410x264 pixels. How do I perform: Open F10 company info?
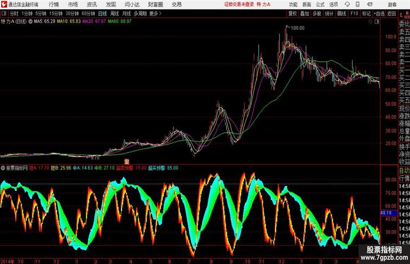(x=354, y=14)
